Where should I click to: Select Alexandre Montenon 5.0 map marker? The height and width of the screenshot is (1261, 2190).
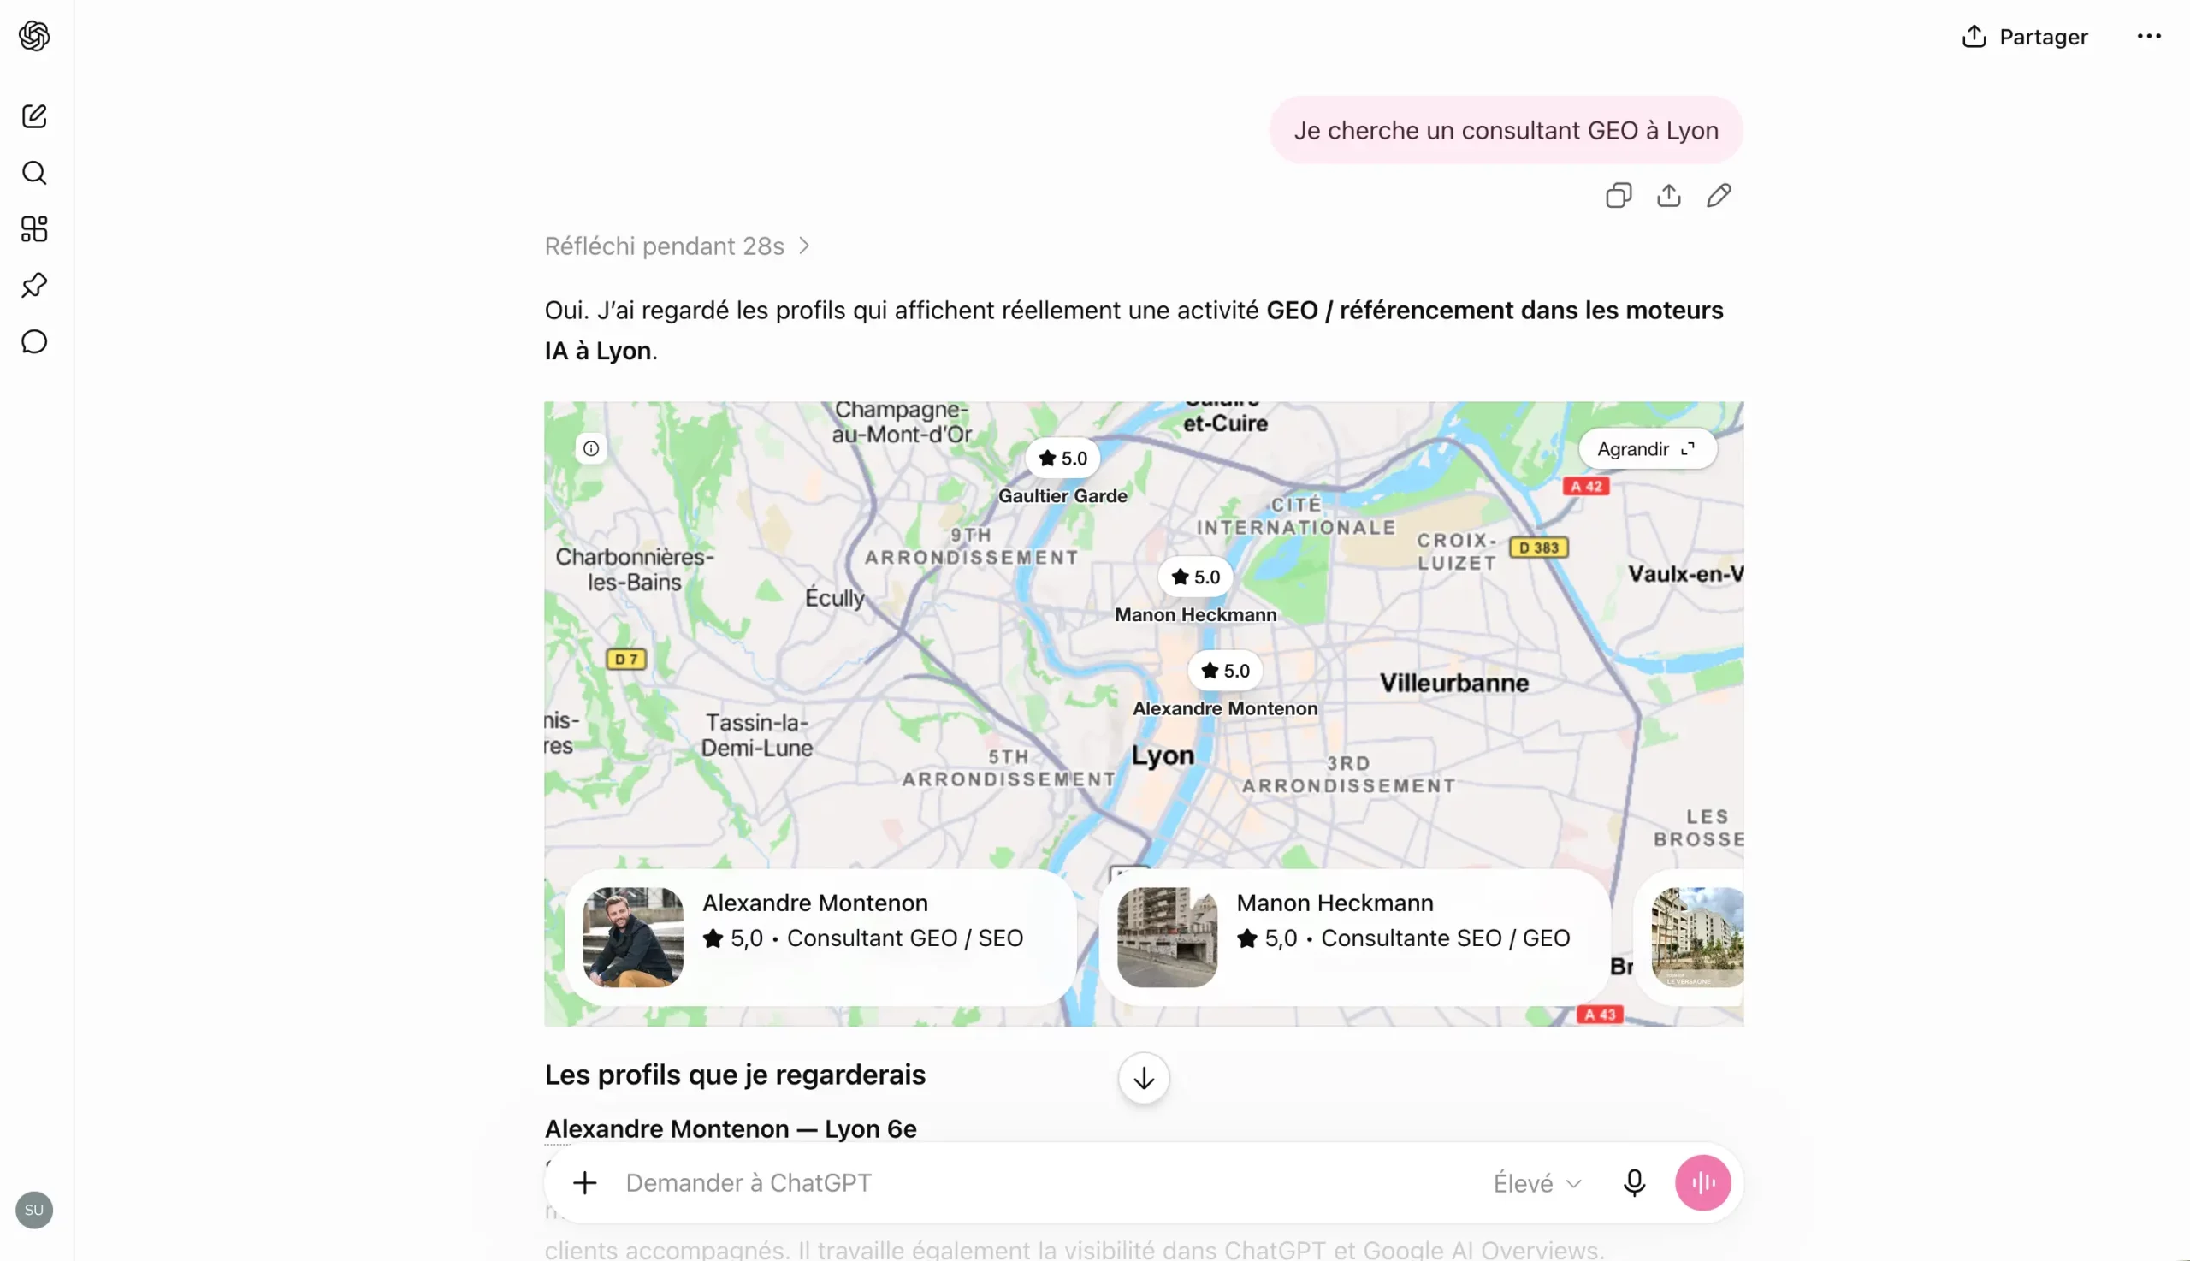point(1224,671)
